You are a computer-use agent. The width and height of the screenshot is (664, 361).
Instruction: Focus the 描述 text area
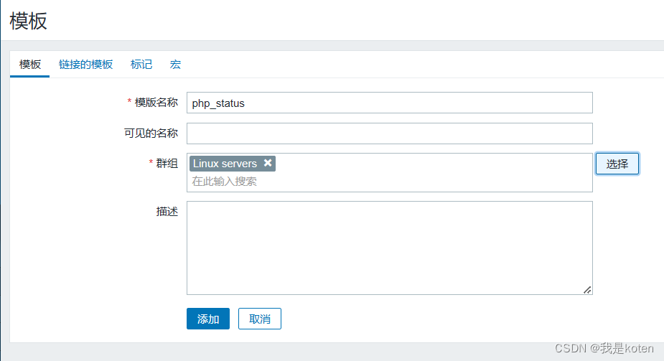(389, 247)
